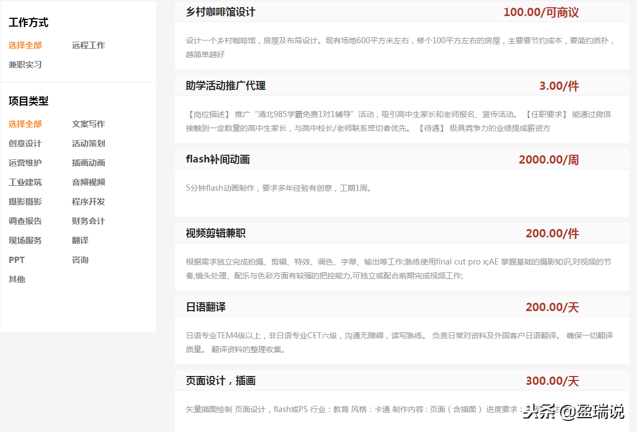This screenshot has height=432, width=637.
Task: Choose the 创意设计 project type
Action: coord(25,144)
